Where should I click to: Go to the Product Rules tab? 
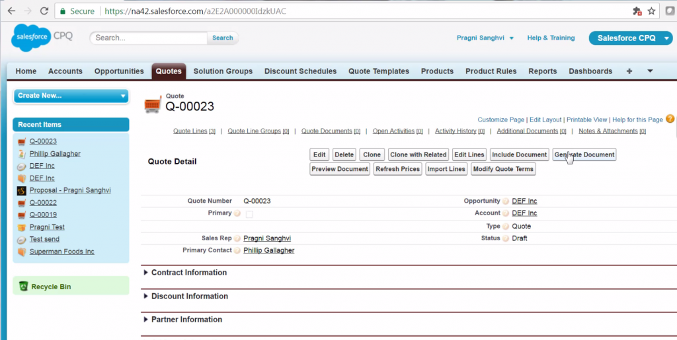pyautogui.click(x=491, y=71)
